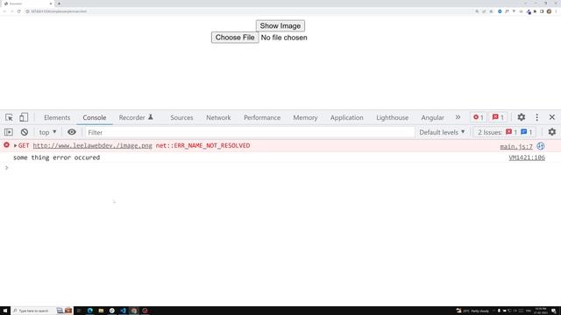This screenshot has width=561, height=315.
Task: Open the Angular tab
Action: point(432,117)
